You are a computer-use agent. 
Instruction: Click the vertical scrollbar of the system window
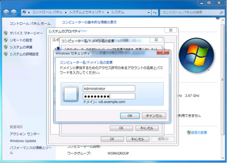tap(223, 80)
